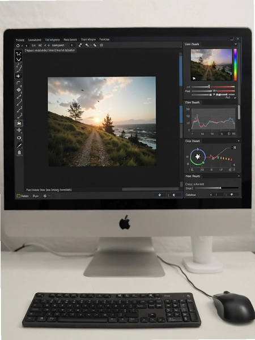This screenshot has height=340, width=255.
Task: Click the up-arrow button in the bottom-right panel
Action: [x=232, y=194]
